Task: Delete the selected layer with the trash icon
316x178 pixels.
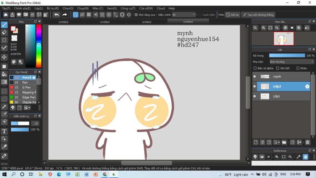Action: 308,142
